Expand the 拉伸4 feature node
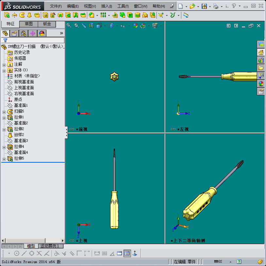The image size is (266, 266). pos(4,147)
